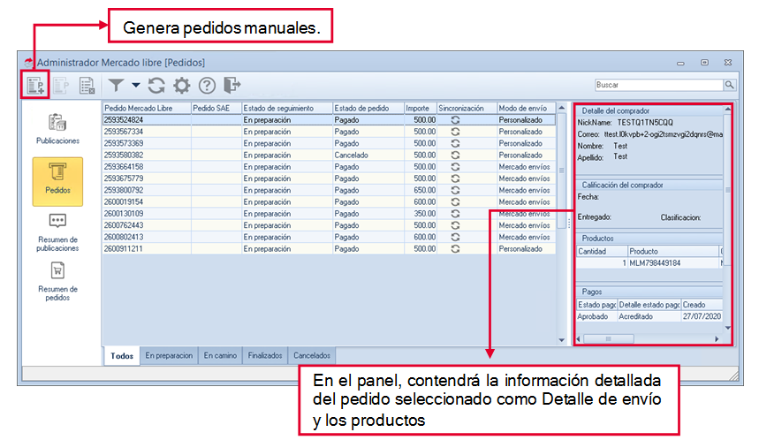Image resolution: width=759 pixels, height=440 pixels.
Task: Click the 650.00 amount cell
Action: (421, 190)
